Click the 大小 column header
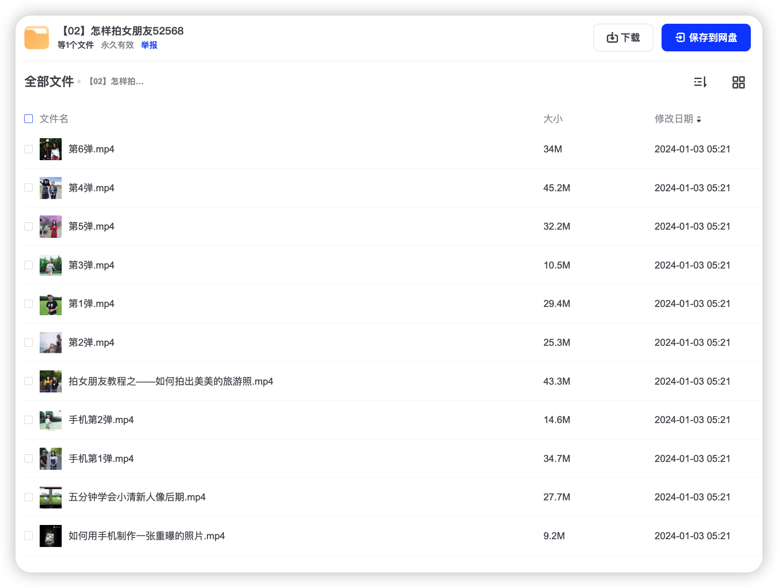The height and width of the screenshot is (588, 778). [553, 119]
